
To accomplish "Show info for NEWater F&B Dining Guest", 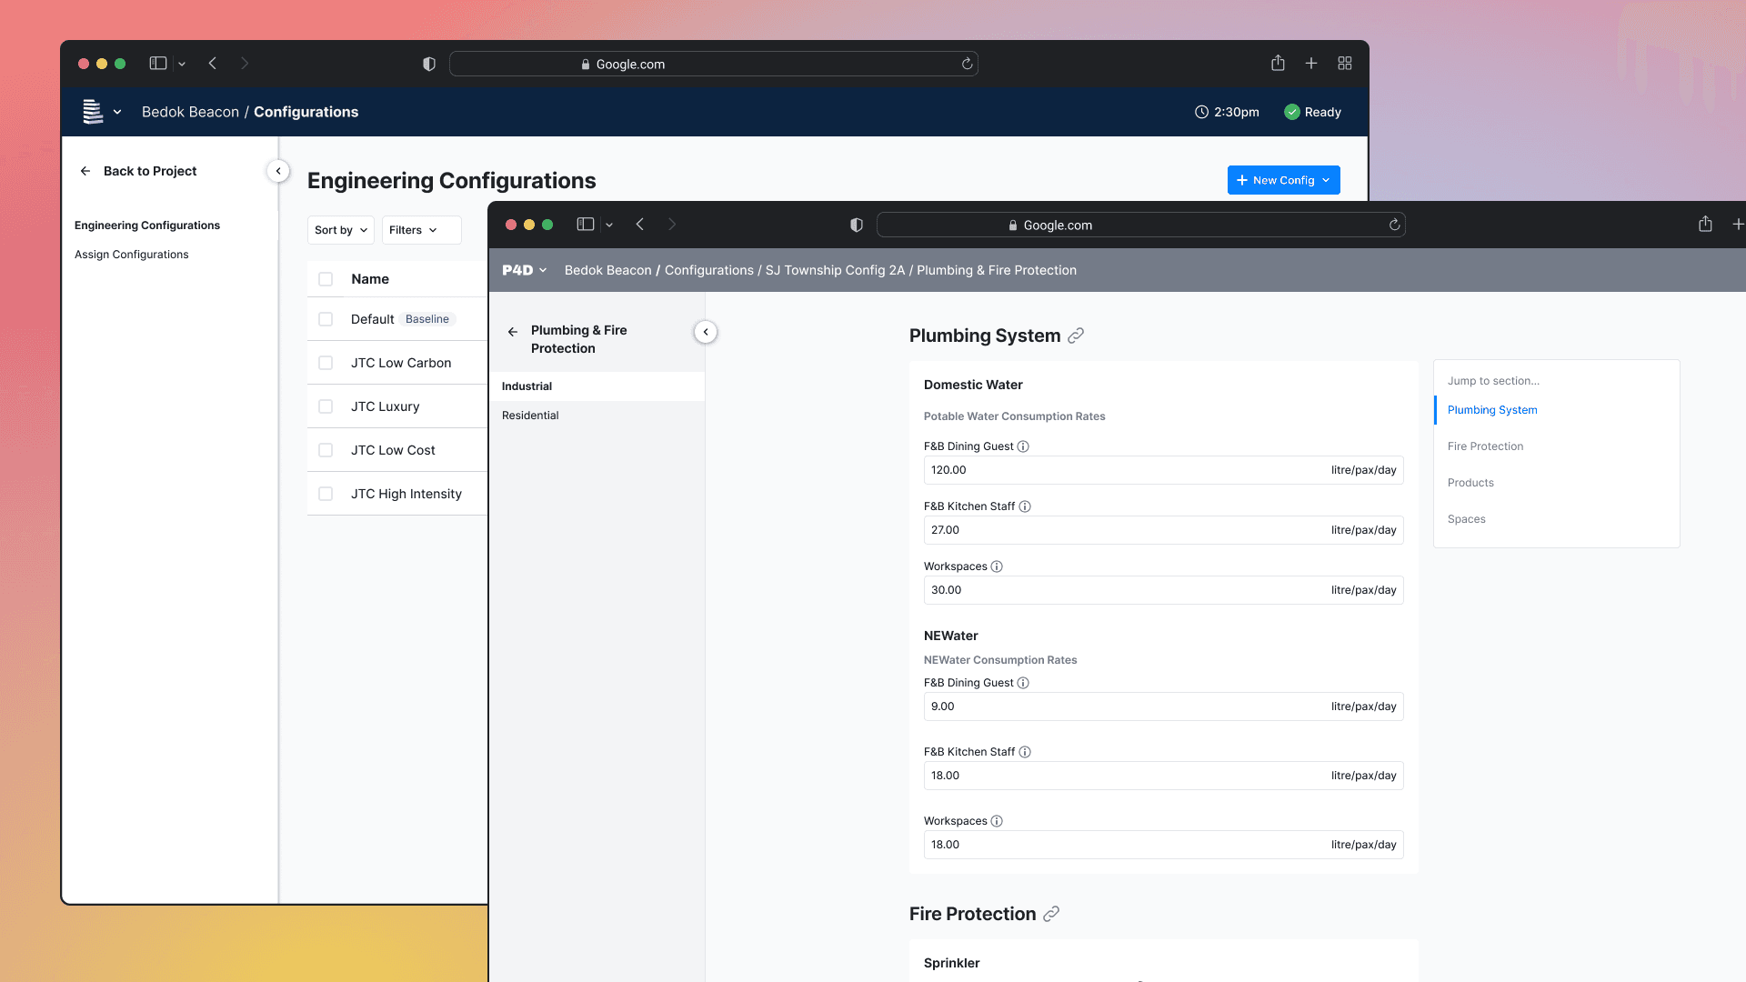I will [1023, 683].
